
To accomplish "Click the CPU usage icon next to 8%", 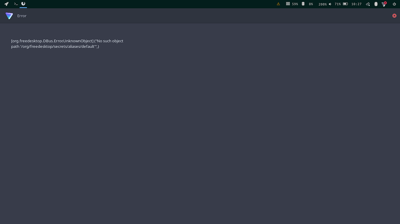I will coord(303,4).
